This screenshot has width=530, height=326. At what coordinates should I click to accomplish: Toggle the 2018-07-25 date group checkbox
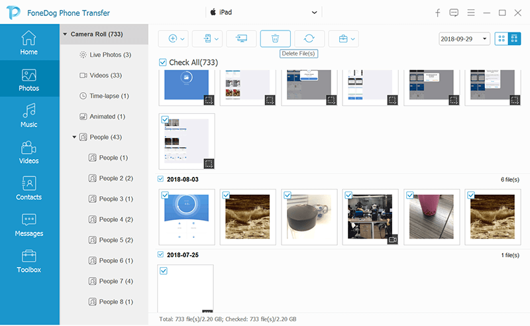(161, 254)
